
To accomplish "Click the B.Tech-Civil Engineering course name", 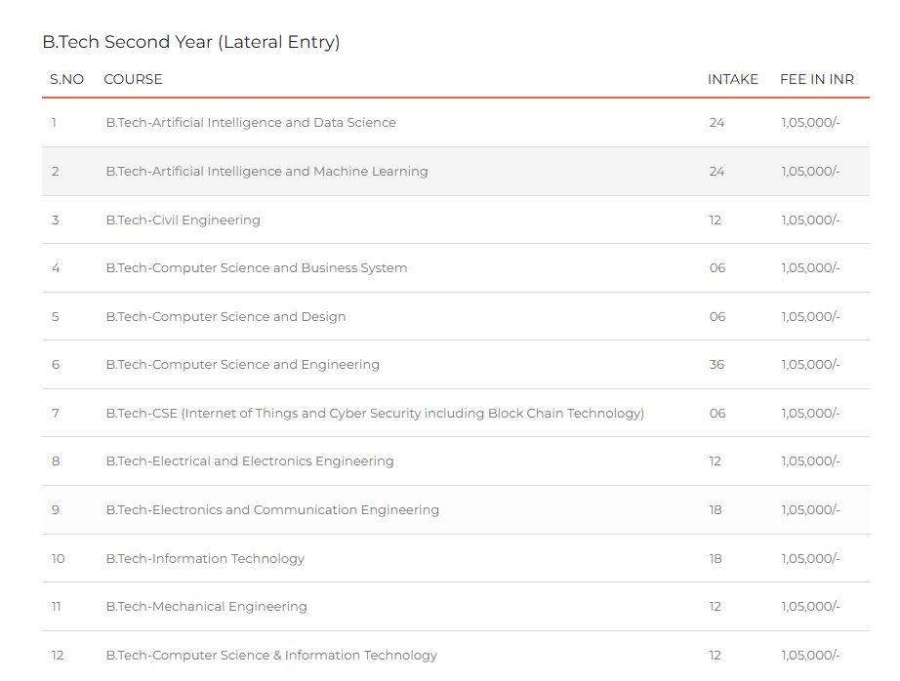I will click(x=183, y=220).
